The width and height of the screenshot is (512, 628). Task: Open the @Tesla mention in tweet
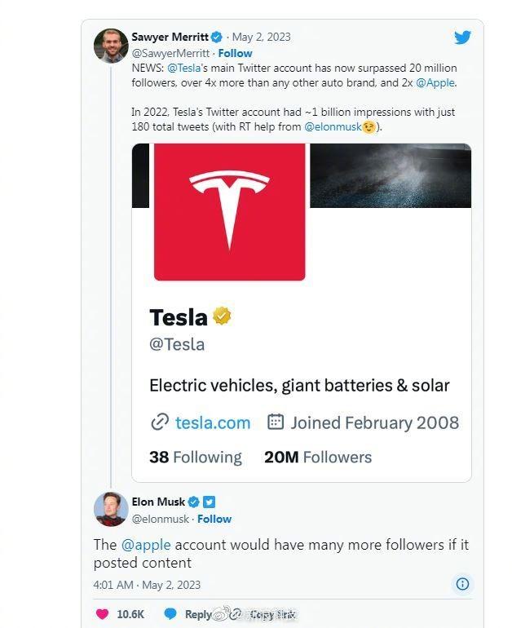pos(183,69)
